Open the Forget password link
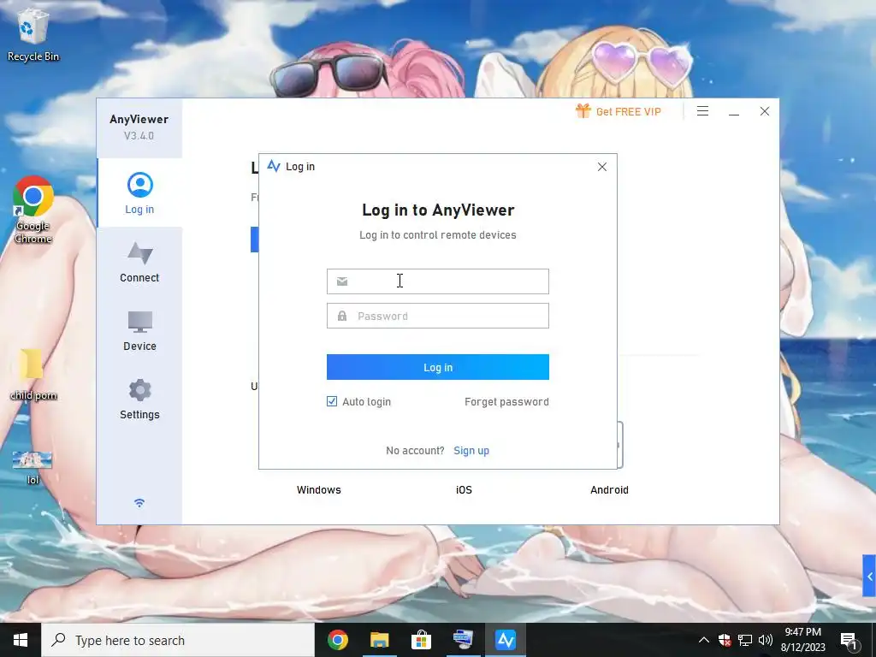Image resolution: width=876 pixels, height=657 pixels. [506, 402]
